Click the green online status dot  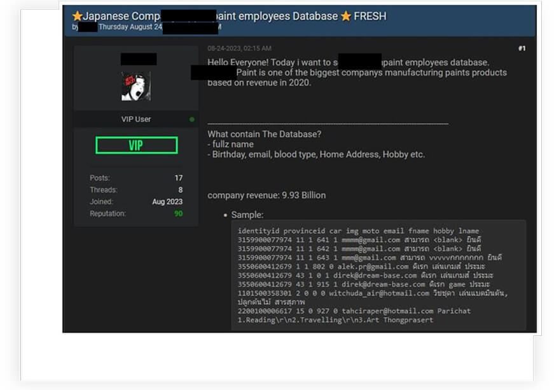[x=191, y=119]
